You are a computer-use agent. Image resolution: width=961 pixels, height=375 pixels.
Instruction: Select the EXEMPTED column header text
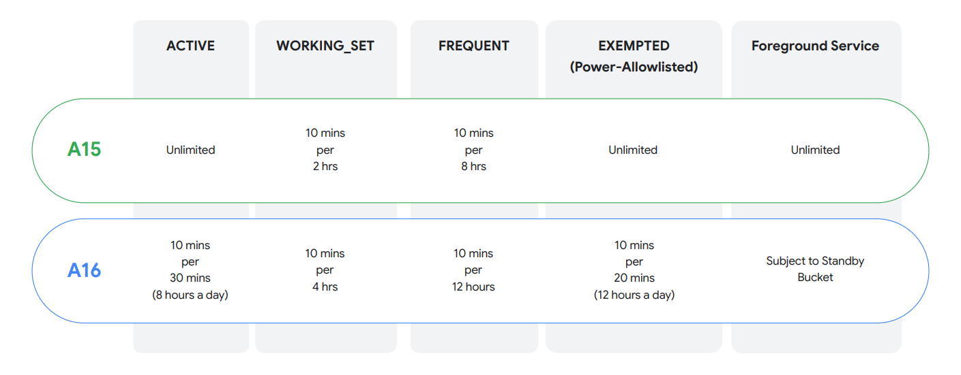tap(634, 46)
